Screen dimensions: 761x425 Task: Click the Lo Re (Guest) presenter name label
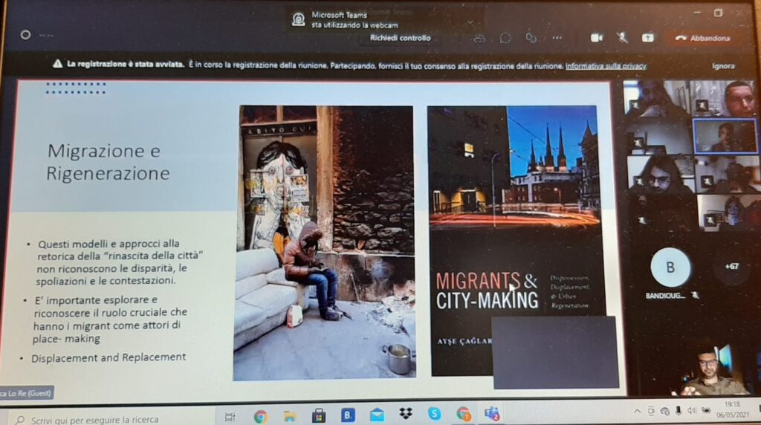click(x=26, y=393)
